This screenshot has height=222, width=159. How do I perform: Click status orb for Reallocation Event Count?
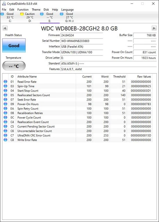[6, 122]
